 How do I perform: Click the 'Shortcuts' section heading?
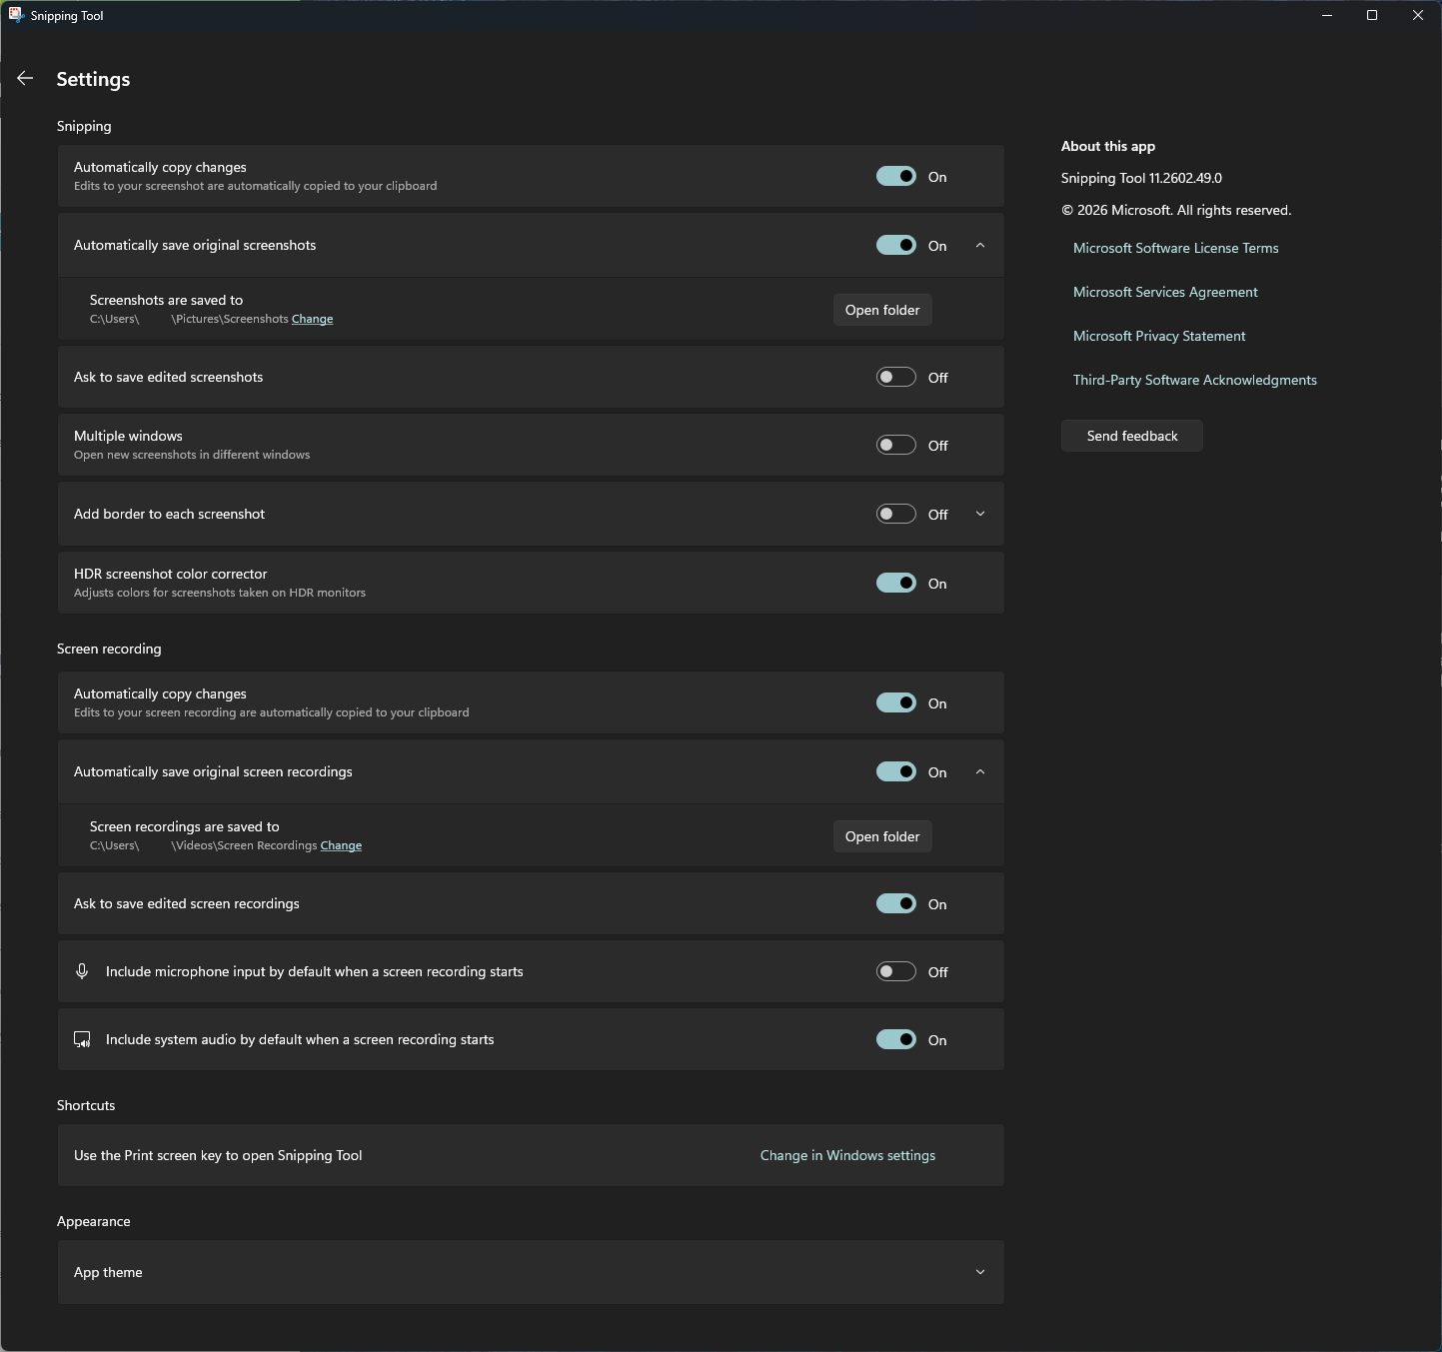86,1105
